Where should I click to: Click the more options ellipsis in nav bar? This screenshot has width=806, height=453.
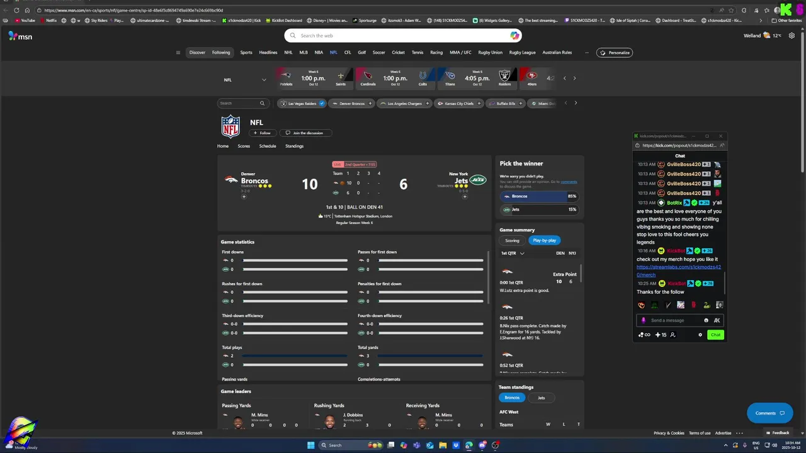tap(587, 52)
